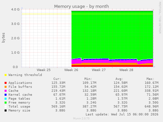The height and width of the screenshot is (122, 163).
Task: Click the Page tables current value 1.61M
Action: (60, 99)
